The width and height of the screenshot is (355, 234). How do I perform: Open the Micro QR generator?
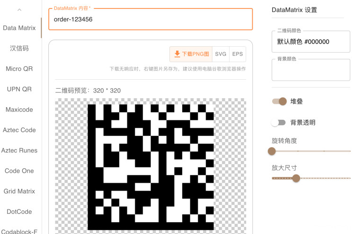click(19, 69)
